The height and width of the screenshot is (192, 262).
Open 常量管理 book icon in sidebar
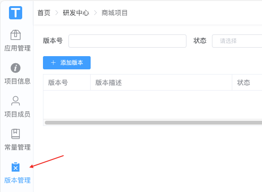coord(16,134)
